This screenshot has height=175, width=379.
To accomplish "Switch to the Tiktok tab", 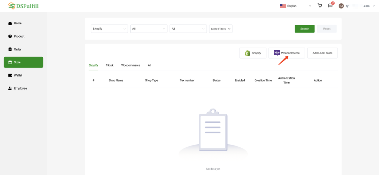I will [110, 65].
